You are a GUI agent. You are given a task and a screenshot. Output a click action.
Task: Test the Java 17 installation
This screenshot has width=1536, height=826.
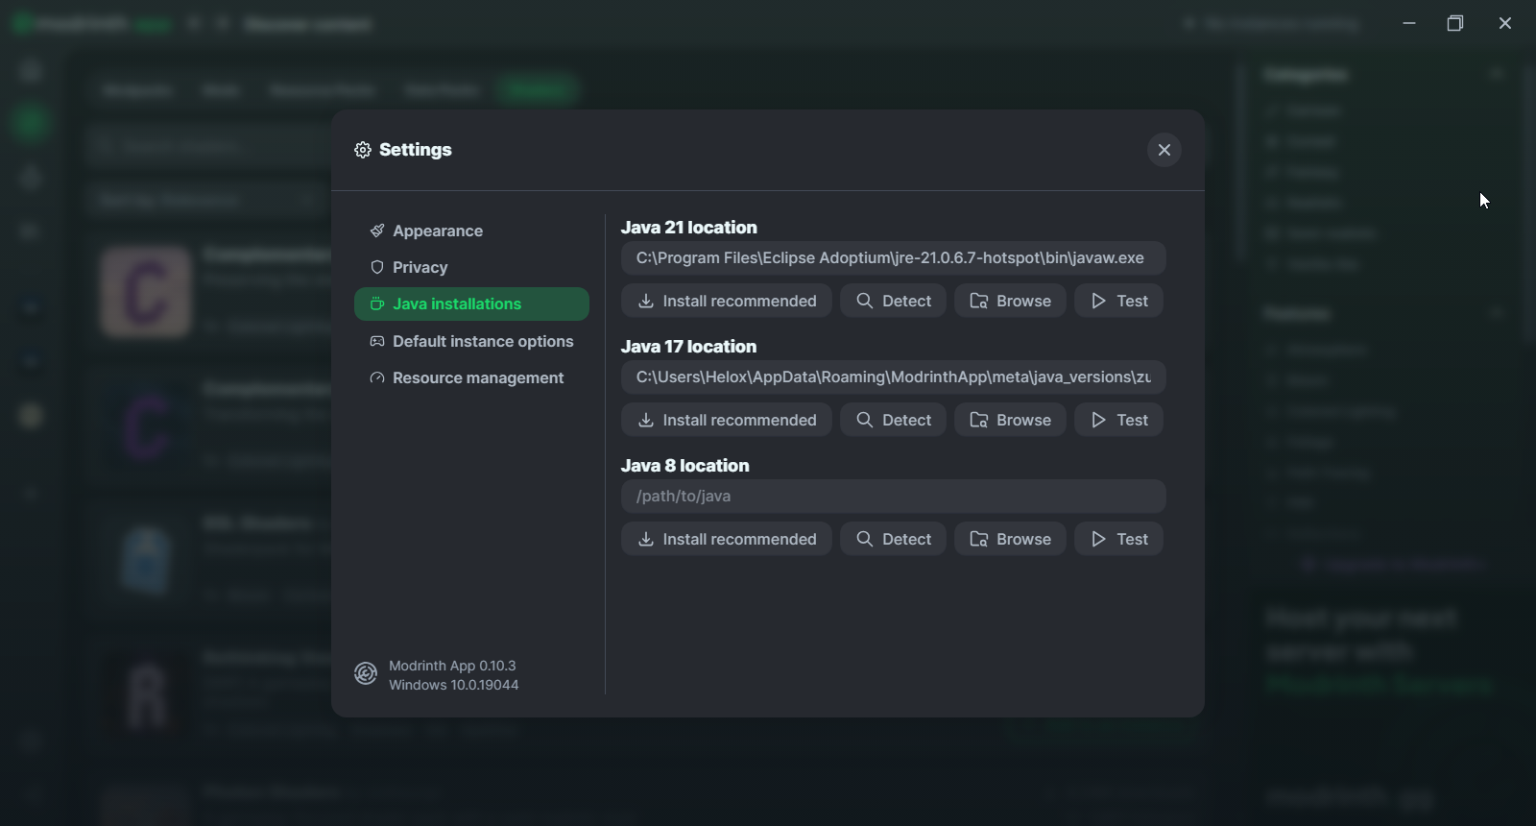(1118, 420)
